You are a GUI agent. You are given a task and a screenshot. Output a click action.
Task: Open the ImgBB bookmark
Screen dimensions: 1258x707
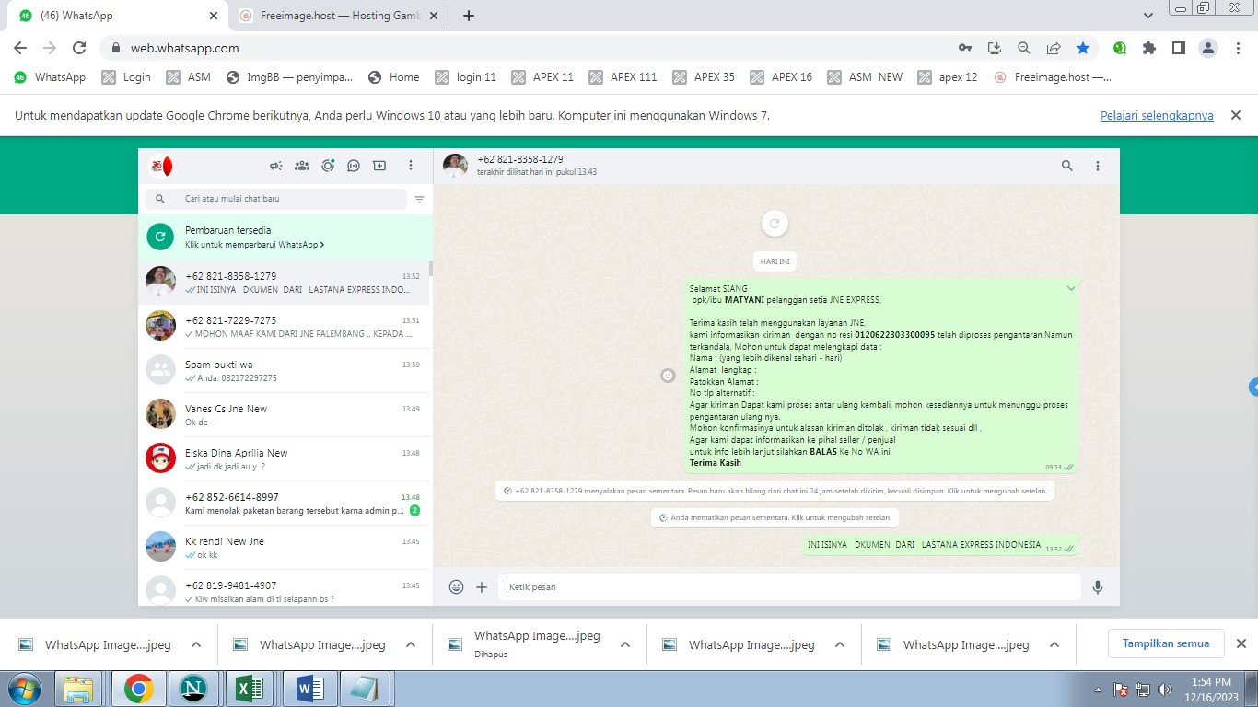point(289,77)
